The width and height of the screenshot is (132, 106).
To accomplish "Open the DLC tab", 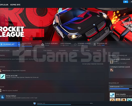I will coord(18,50).
